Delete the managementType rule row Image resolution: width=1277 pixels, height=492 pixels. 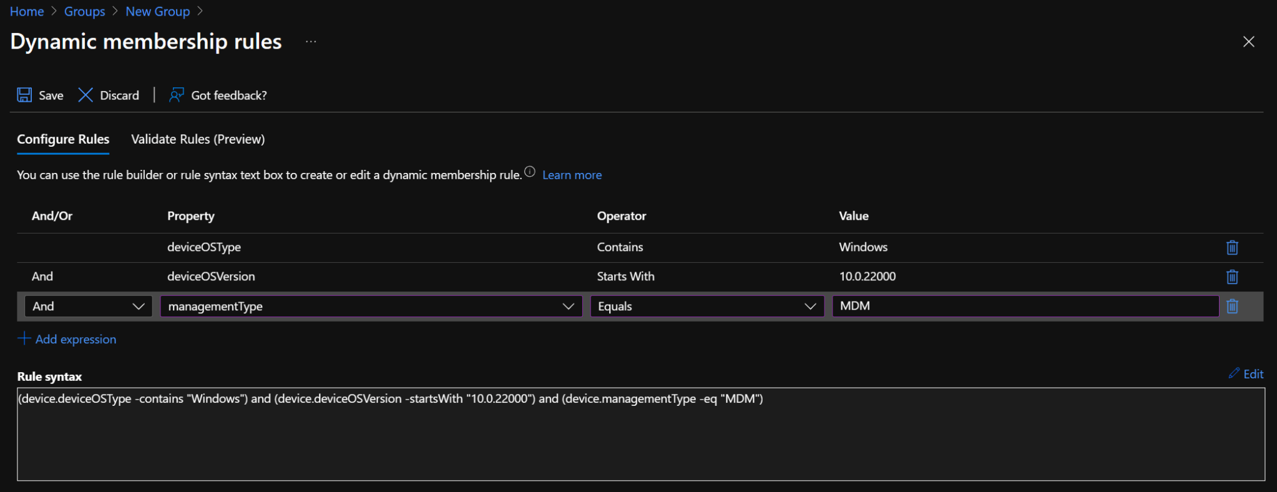tap(1232, 306)
